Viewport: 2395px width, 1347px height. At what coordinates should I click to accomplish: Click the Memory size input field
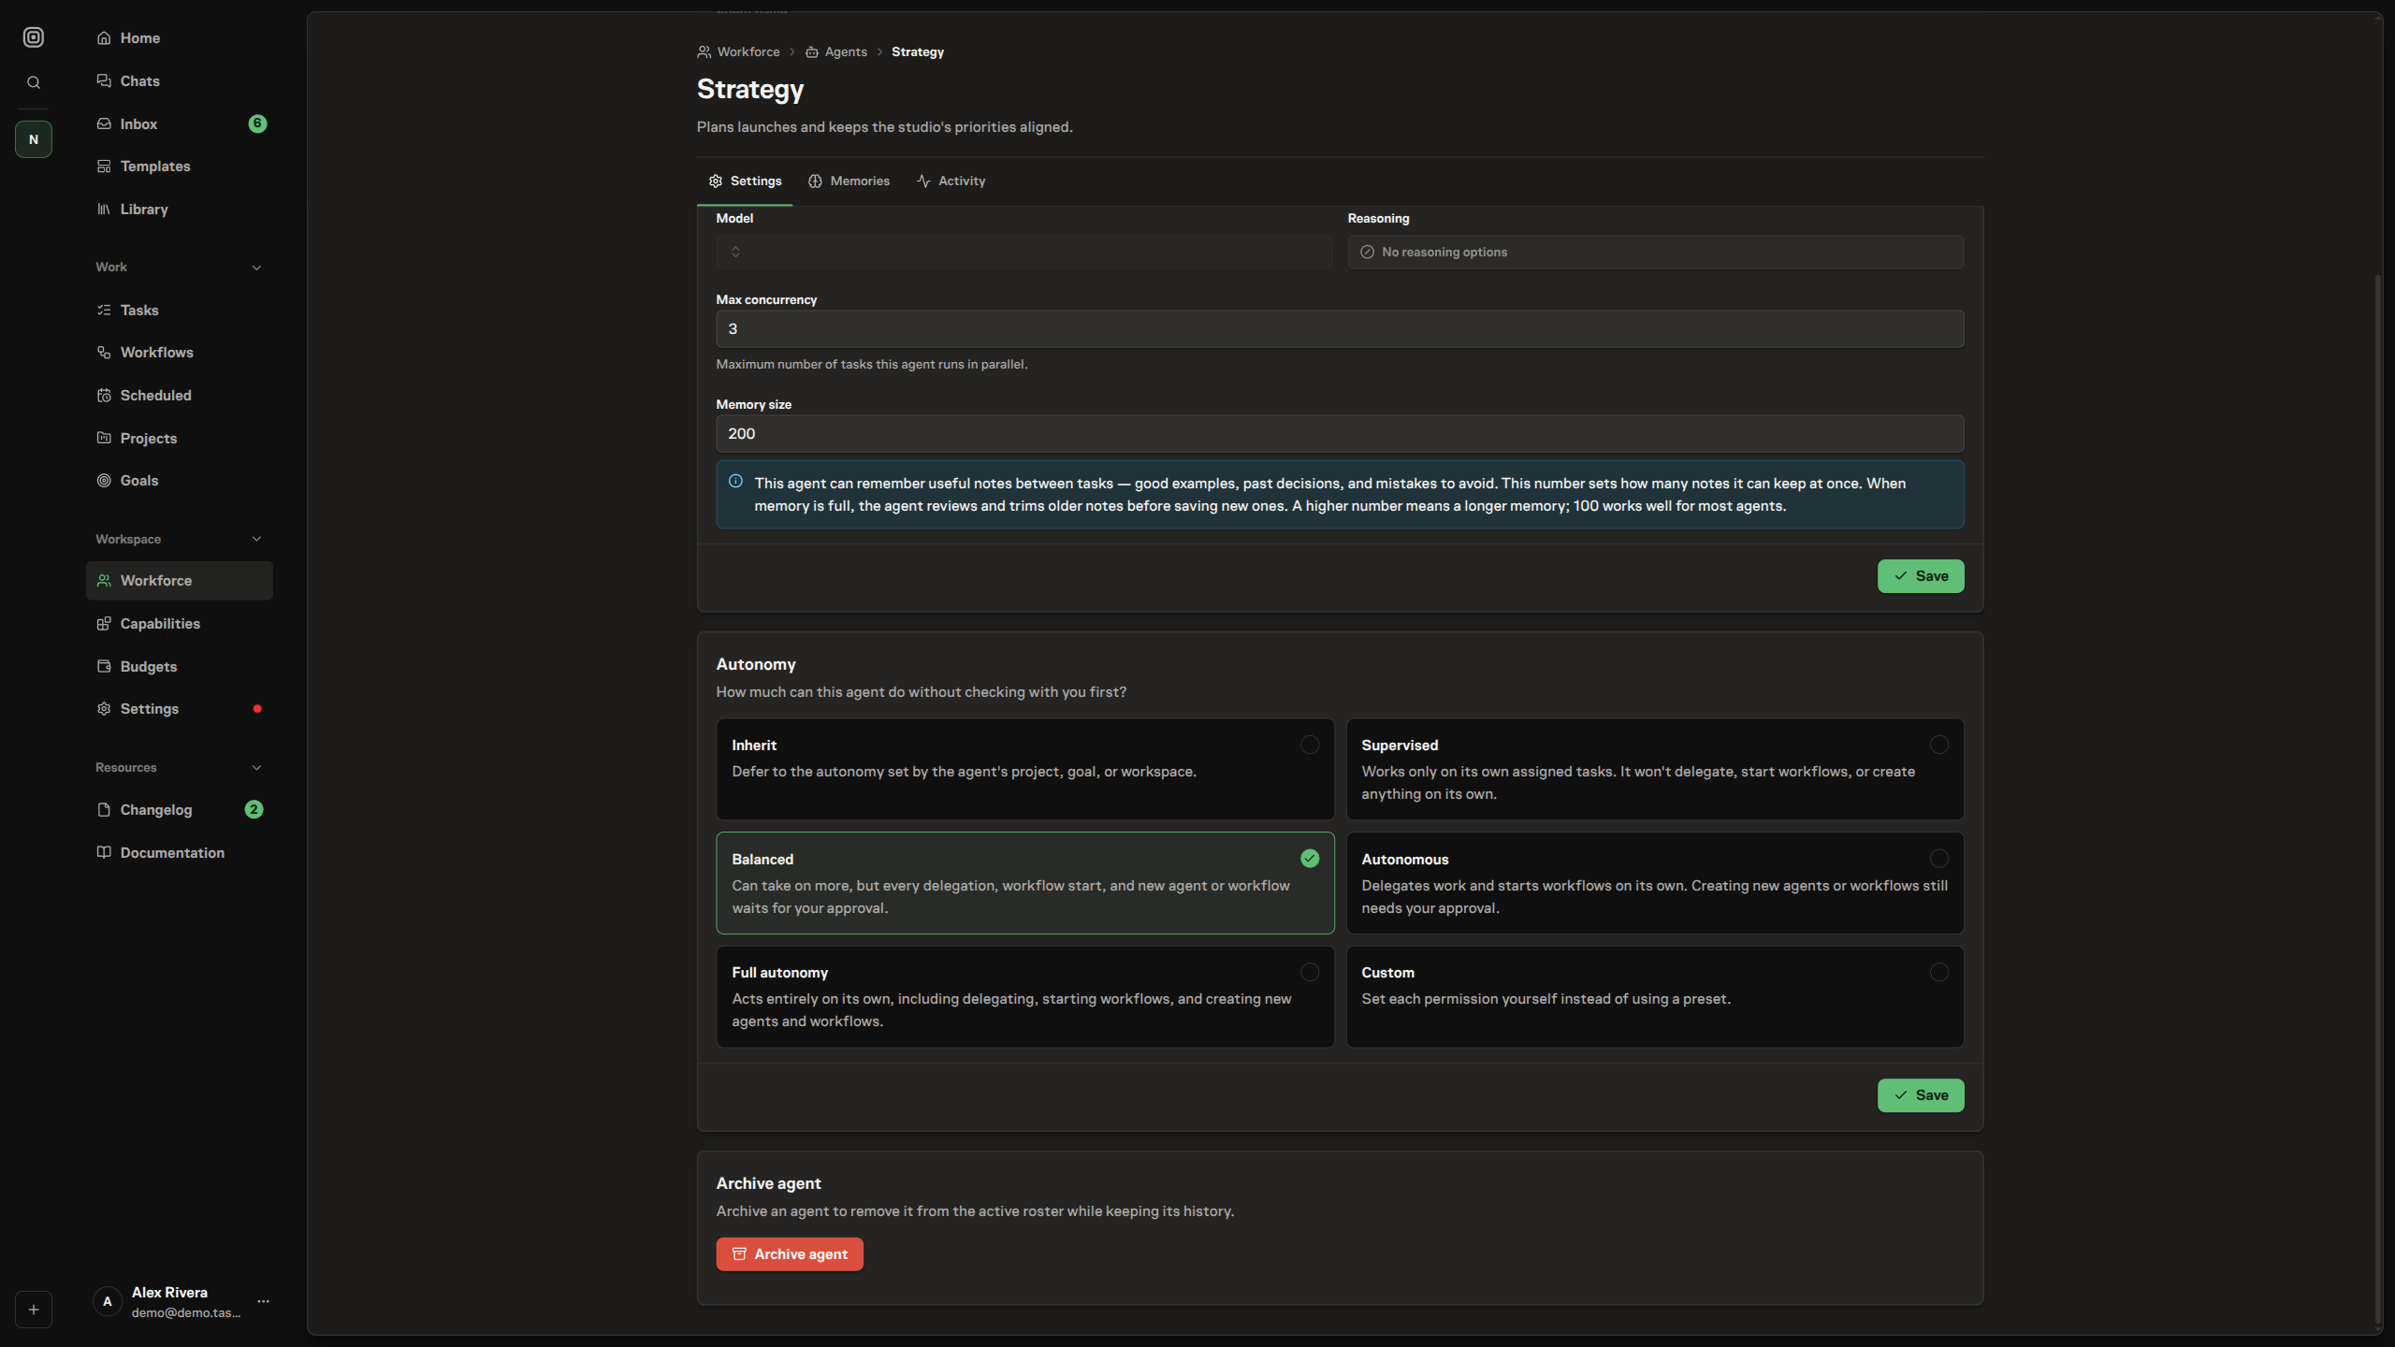[1340, 433]
